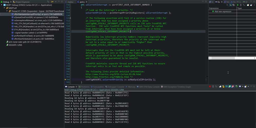The width and height of the screenshot is (256, 128).
Task: Open SWV ITM Data Console tab
Action: pos(148,87)
